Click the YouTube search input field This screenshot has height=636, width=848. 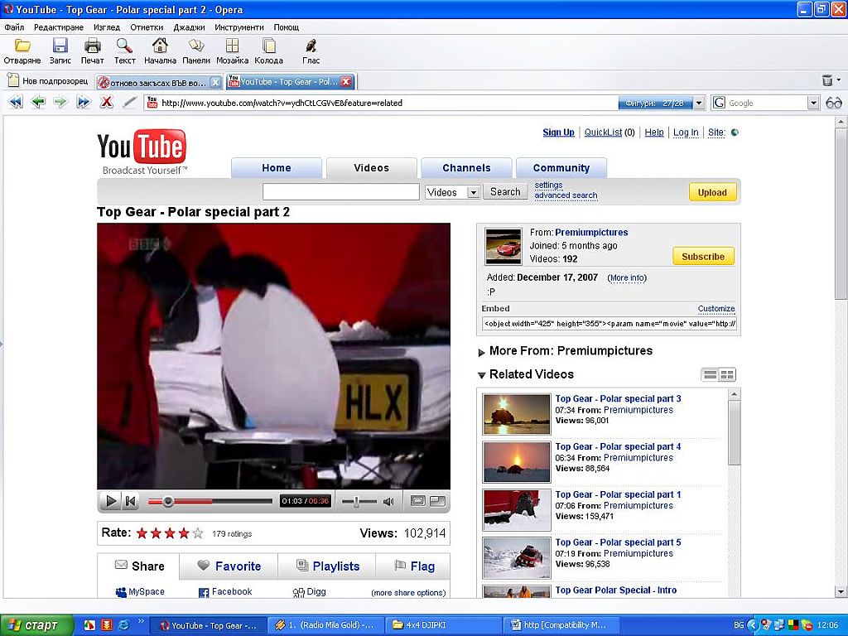(x=340, y=192)
